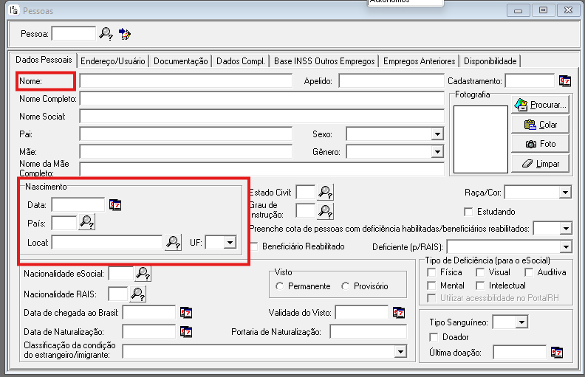Click search icon beside Local field
This screenshot has width=585, height=377.
[173, 242]
